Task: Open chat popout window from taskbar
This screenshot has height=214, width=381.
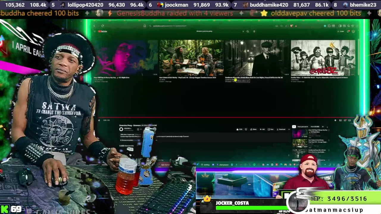Action: pyautogui.click(x=223, y=165)
